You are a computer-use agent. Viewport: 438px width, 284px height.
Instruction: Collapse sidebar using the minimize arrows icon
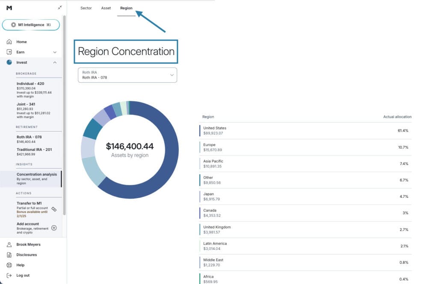[59, 8]
